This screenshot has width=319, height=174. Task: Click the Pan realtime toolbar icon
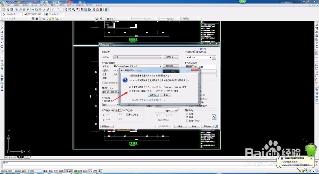(x=66, y=9)
